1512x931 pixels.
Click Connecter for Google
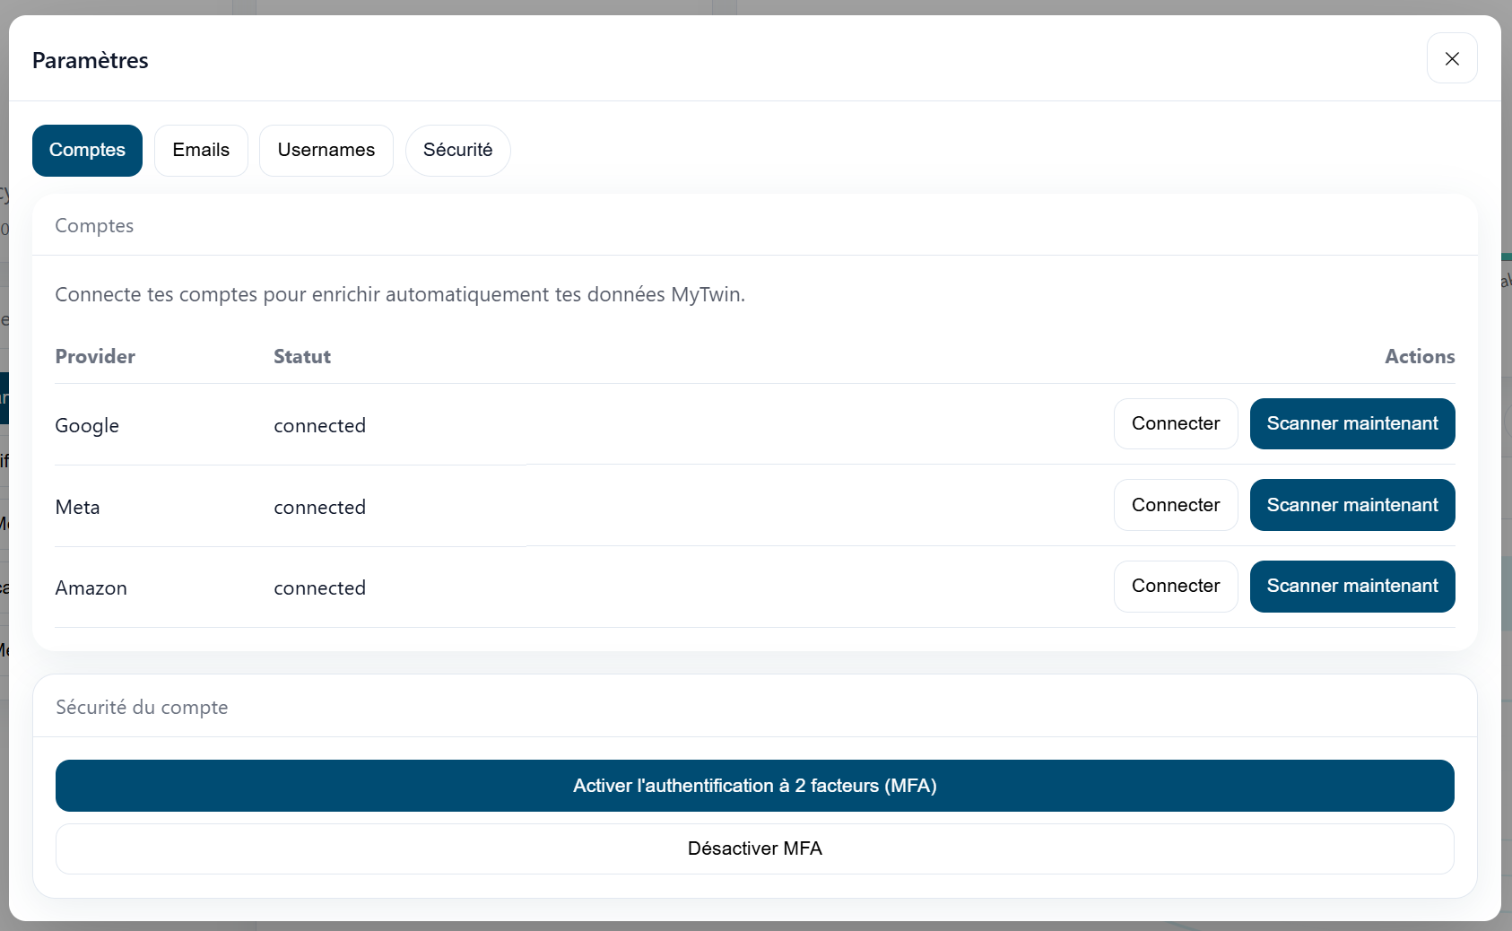coord(1175,423)
